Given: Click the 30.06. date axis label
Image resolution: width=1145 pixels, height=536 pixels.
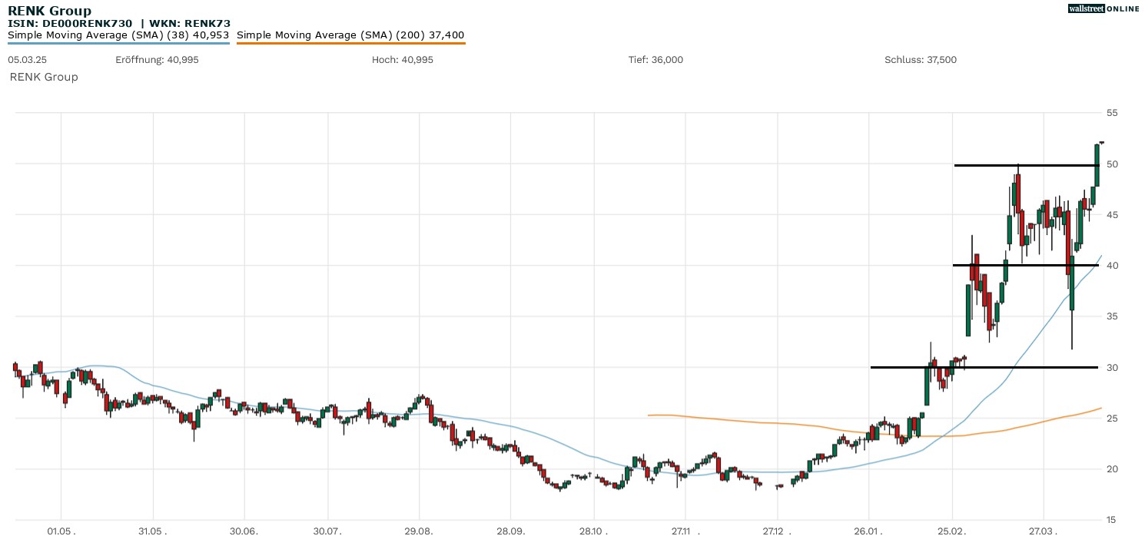Looking at the screenshot, I should (244, 531).
